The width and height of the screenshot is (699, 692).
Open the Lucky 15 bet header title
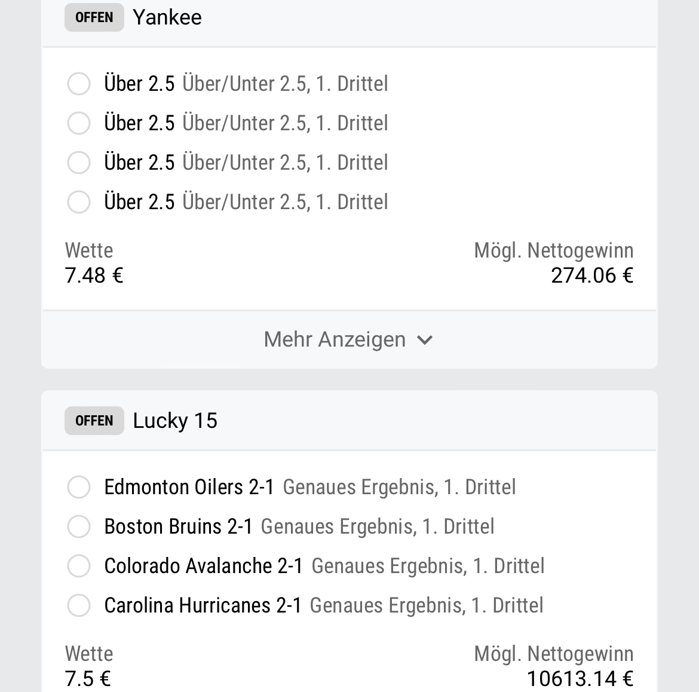point(175,421)
